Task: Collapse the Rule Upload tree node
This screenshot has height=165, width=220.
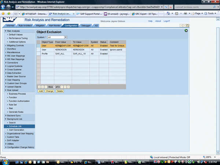Action: (x=5, y=90)
